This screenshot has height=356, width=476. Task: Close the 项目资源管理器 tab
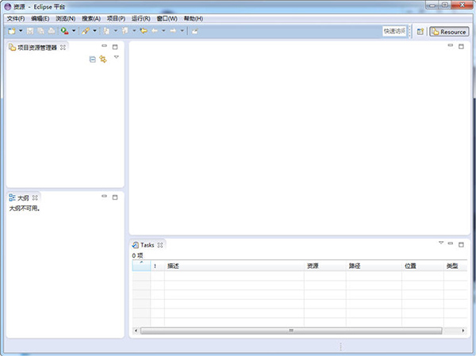tap(63, 48)
